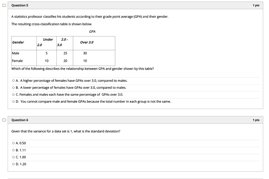Choose answer A 0.50 in Question 6
Viewport: 269px width, 179px height.
[x=13, y=143]
